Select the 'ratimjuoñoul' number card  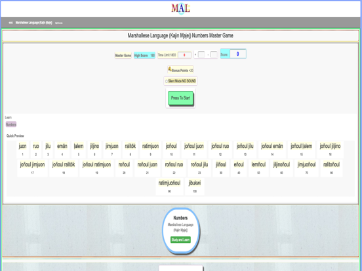(x=169, y=187)
